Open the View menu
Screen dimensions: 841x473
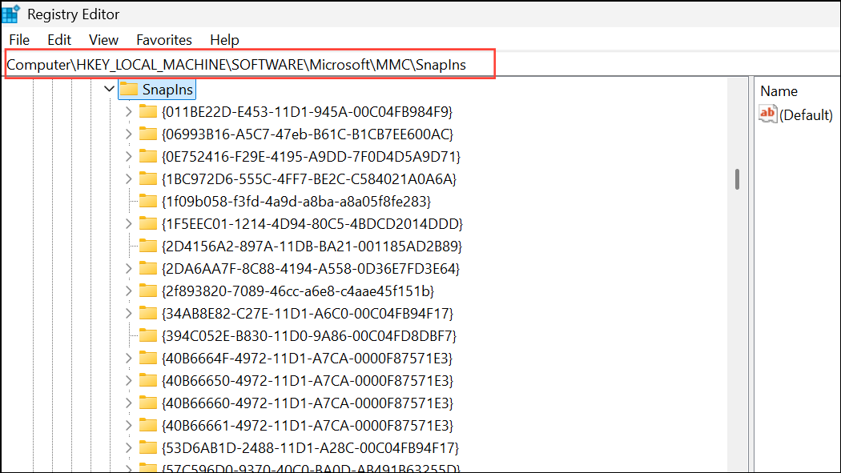pyautogui.click(x=103, y=40)
